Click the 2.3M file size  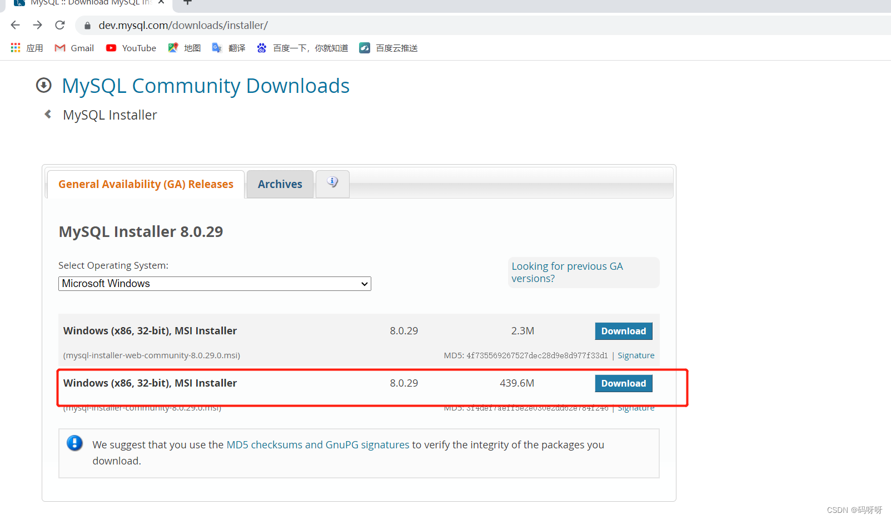(522, 331)
